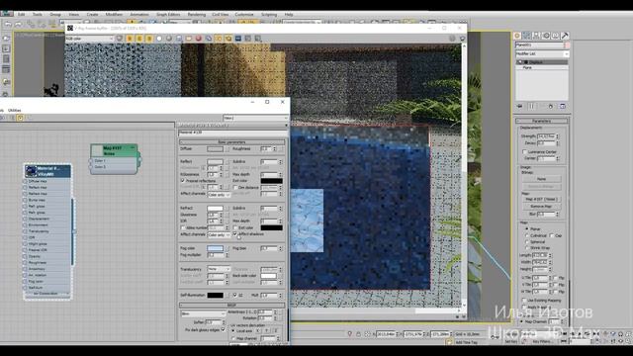This screenshot has height=356, width=633.
Task: Pin the modifier stack
Action: tap(519, 106)
